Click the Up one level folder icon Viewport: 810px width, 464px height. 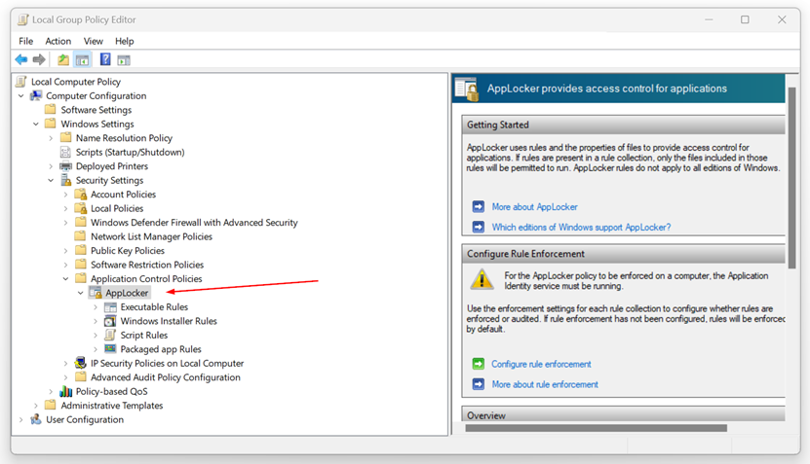pyautogui.click(x=63, y=59)
